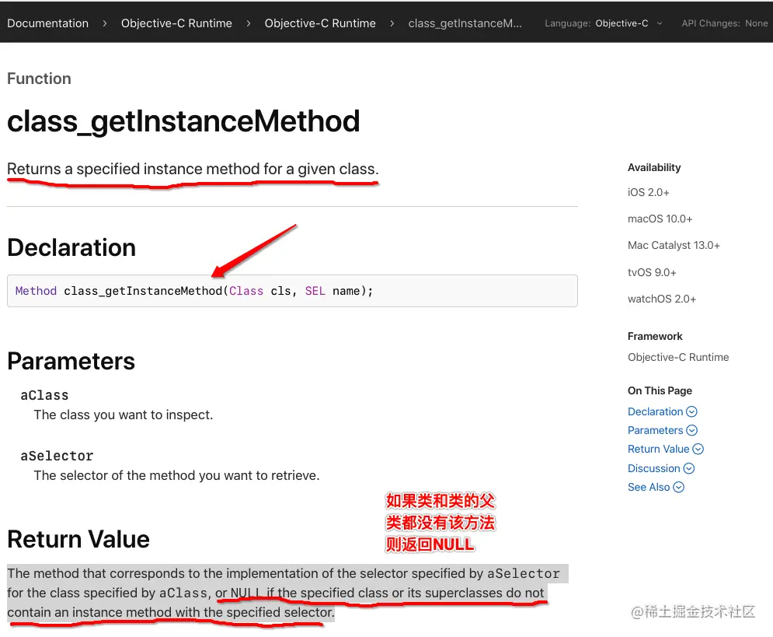
Task: Click the Class type in the declaration code
Action: (x=246, y=291)
